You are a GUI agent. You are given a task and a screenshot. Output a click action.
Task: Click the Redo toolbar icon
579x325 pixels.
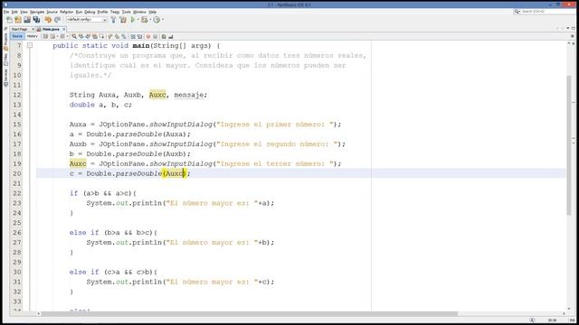pos(57,20)
